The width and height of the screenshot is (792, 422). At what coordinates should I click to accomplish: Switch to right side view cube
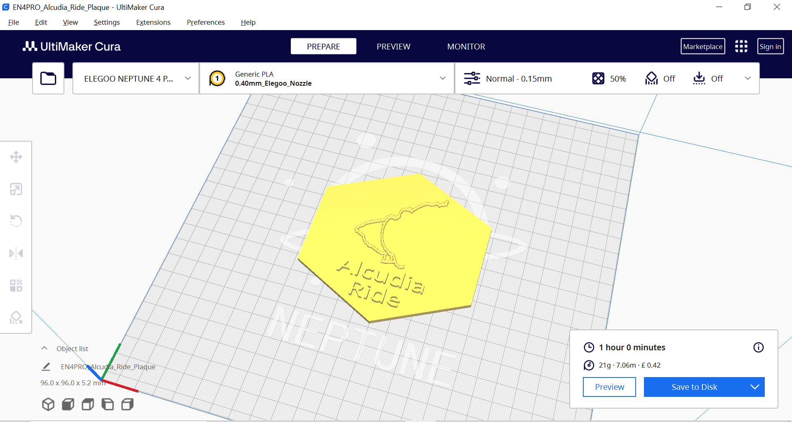coord(127,404)
